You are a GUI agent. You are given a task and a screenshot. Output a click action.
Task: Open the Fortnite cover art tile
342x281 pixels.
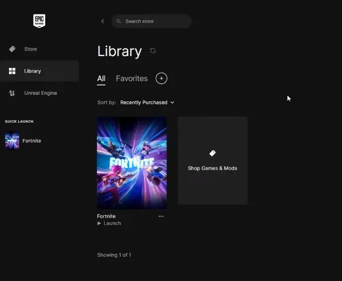[x=132, y=163]
